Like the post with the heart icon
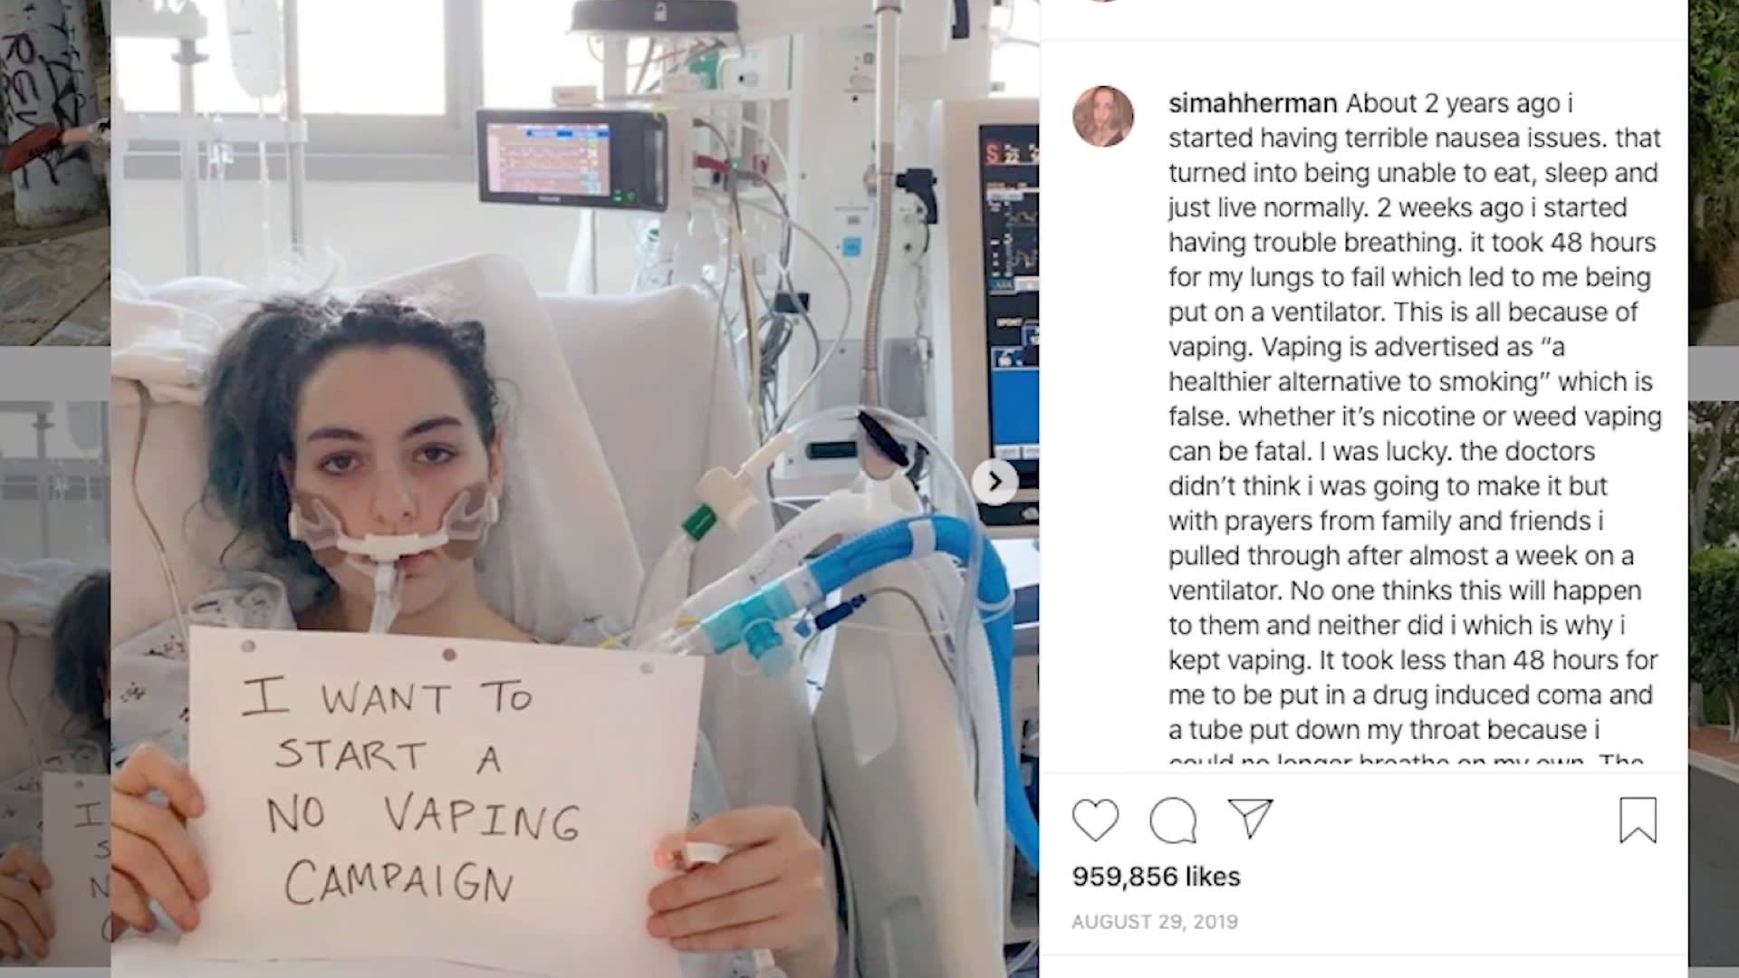This screenshot has width=1739, height=978. click(1095, 820)
